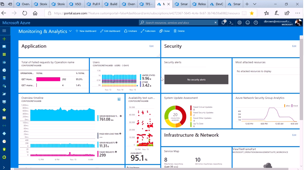Switch to the Build browser tab
This screenshot has height=170, width=304.
coord(111,4)
